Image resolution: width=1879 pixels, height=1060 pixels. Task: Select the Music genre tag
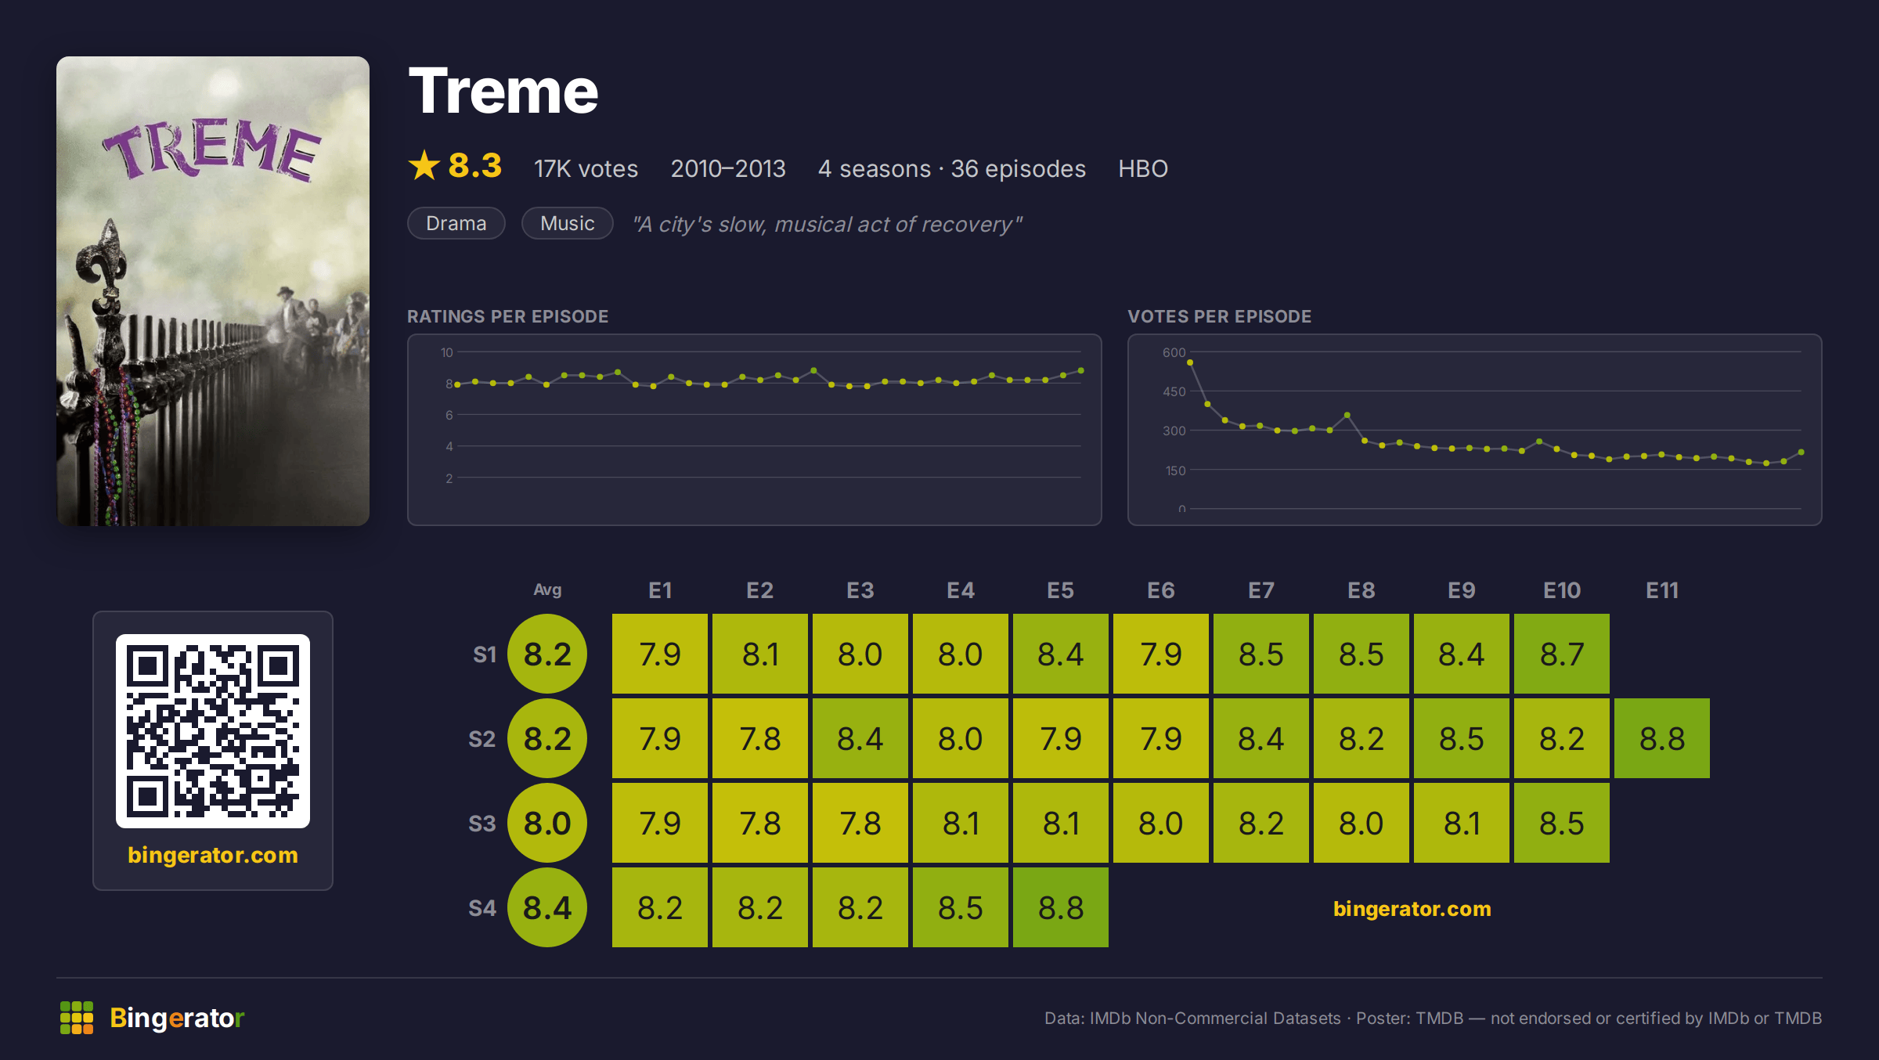pyautogui.click(x=568, y=223)
